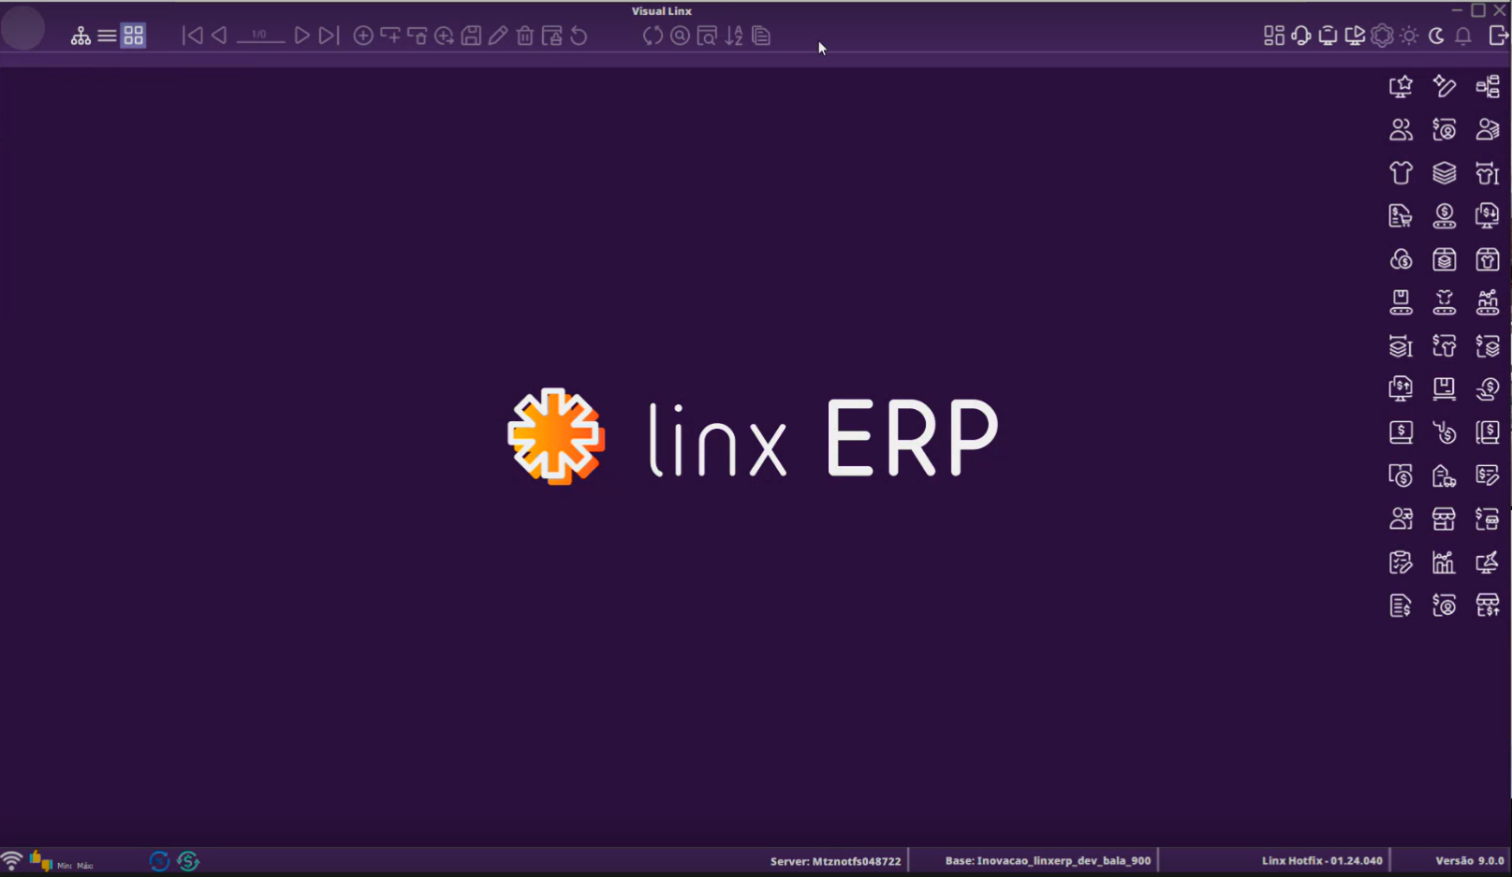Click the copy documents icon in toolbar
The image size is (1512, 877).
pyautogui.click(x=761, y=36)
